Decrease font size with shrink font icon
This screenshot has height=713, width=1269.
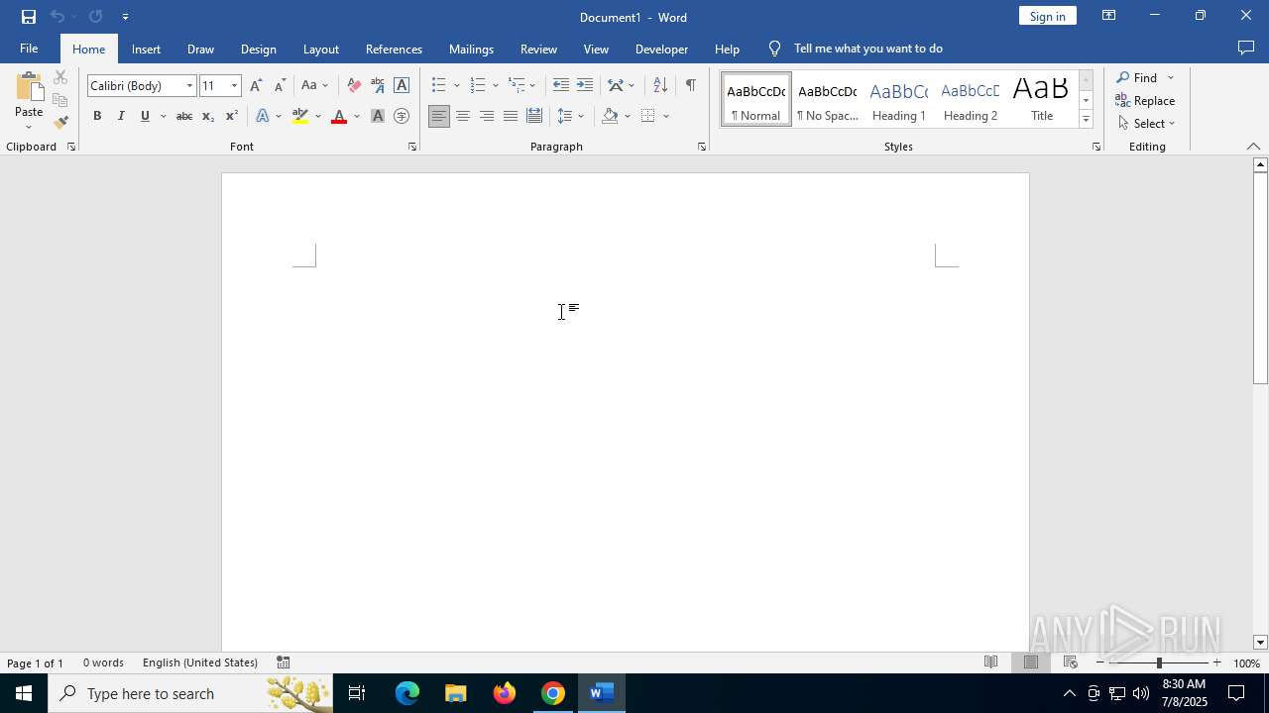[280, 85]
